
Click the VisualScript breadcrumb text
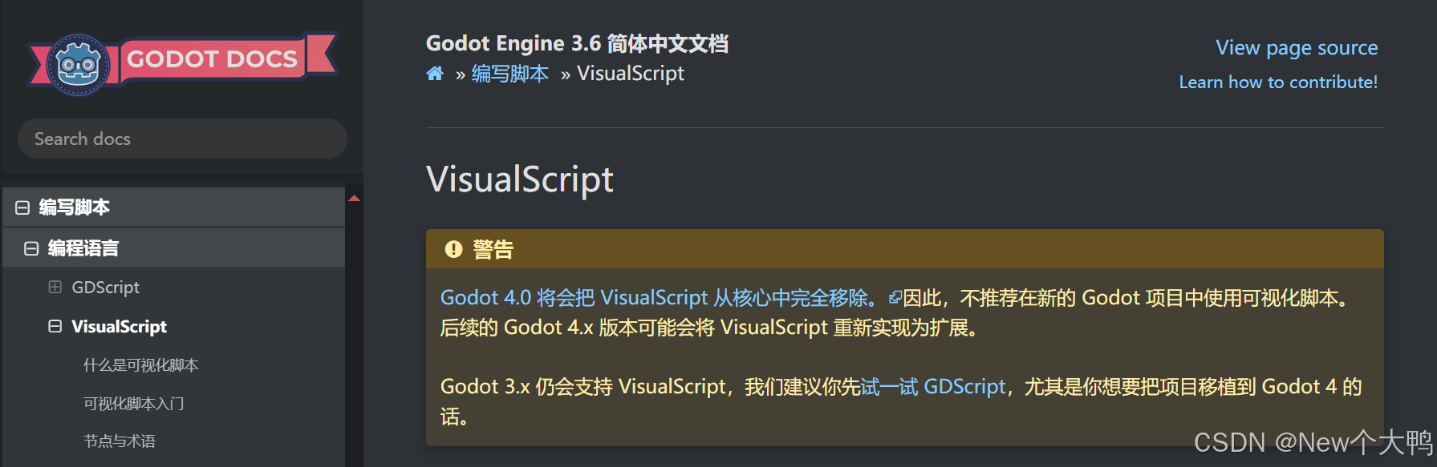click(631, 74)
